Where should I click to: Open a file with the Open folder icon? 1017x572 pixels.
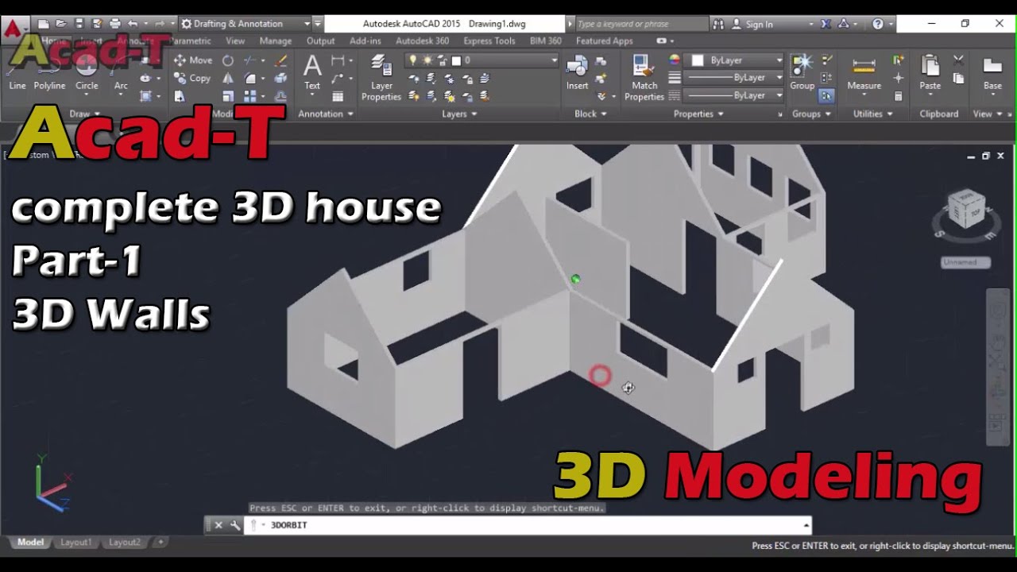point(61,24)
